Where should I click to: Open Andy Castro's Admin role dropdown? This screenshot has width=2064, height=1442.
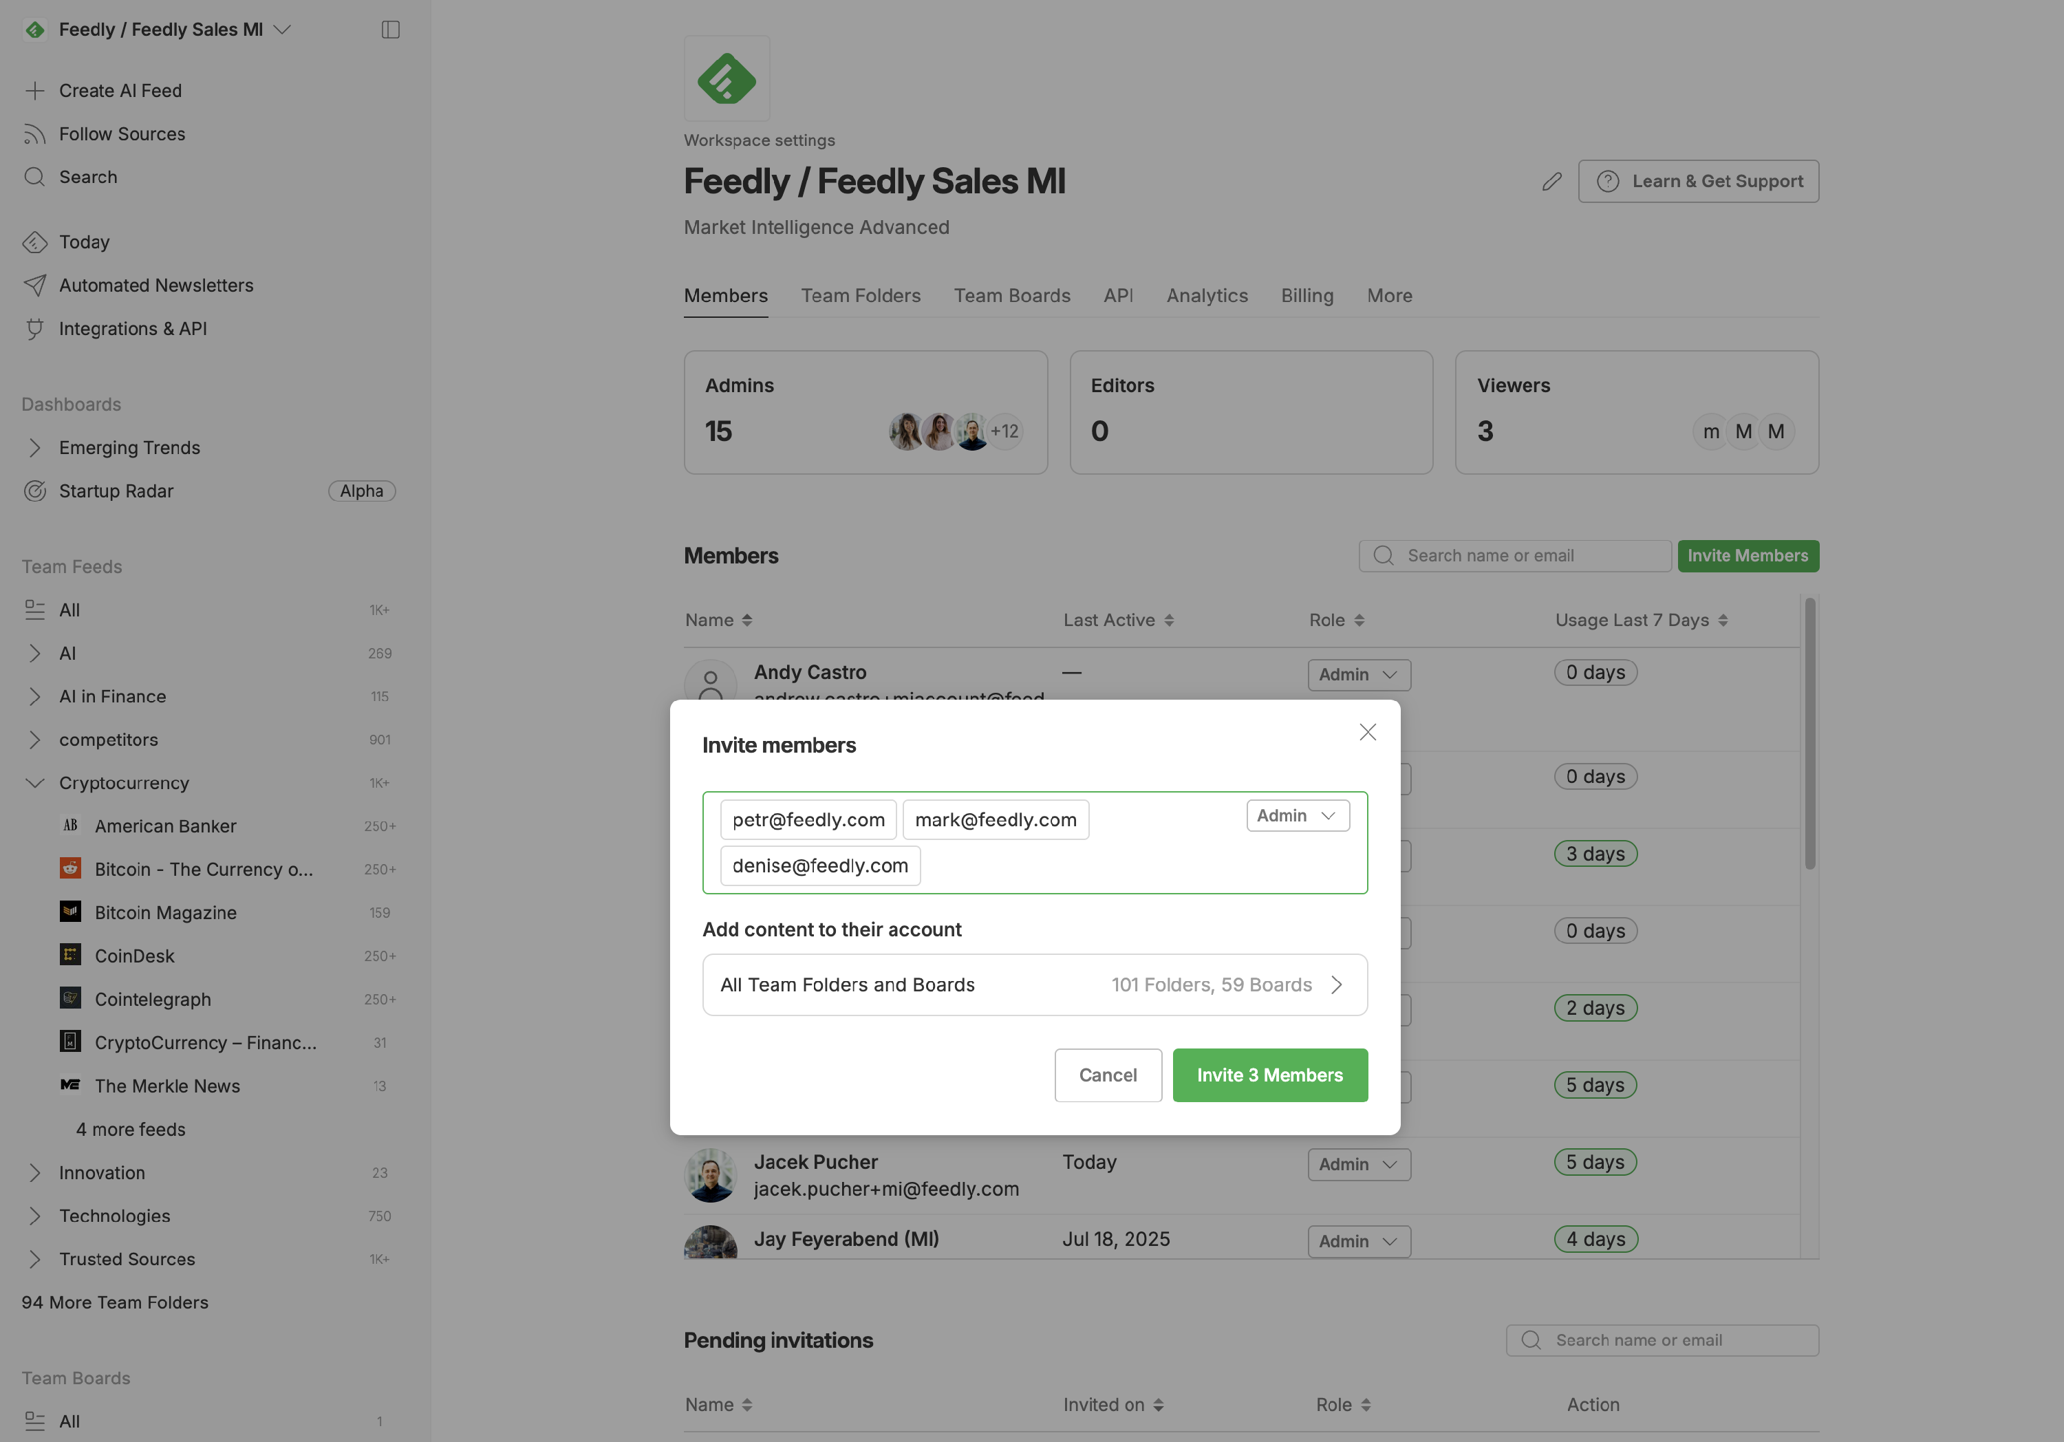[x=1358, y=674]
